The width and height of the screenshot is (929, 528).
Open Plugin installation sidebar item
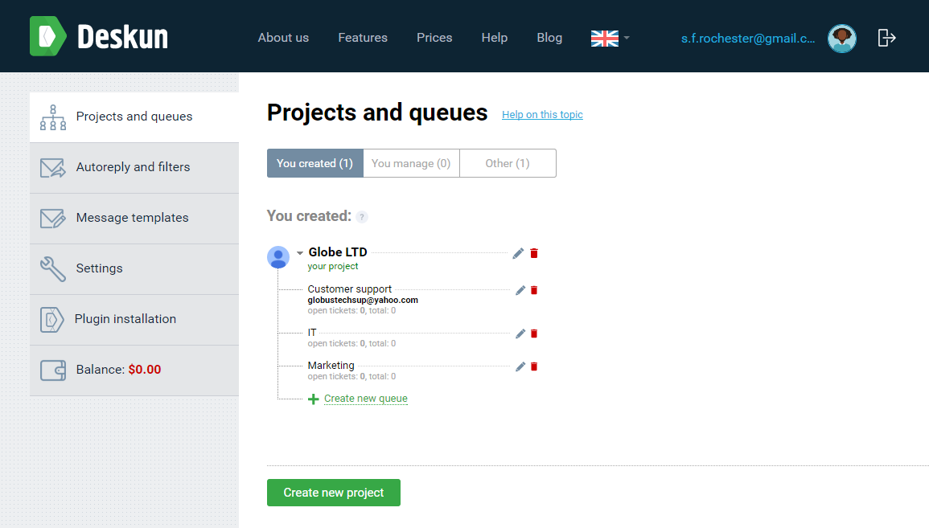tap(134, 320)
